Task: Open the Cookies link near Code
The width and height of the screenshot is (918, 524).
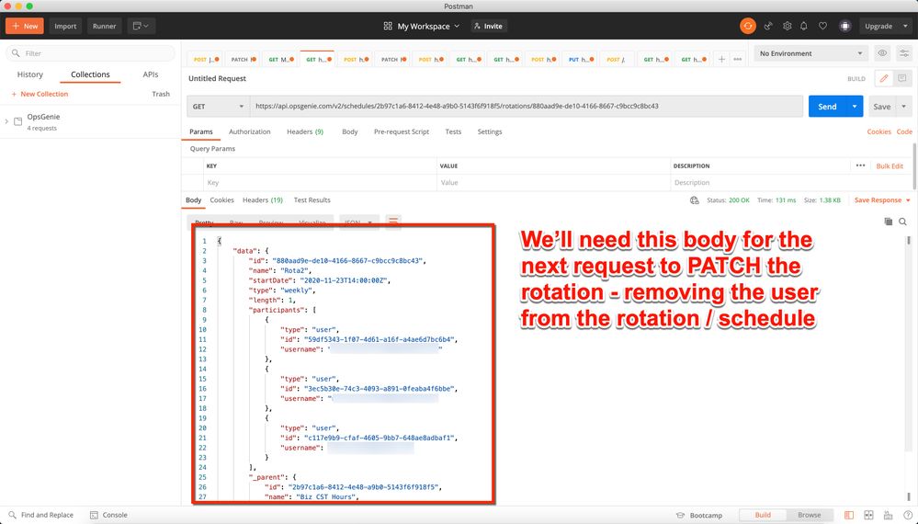Action: coord(878,131)
